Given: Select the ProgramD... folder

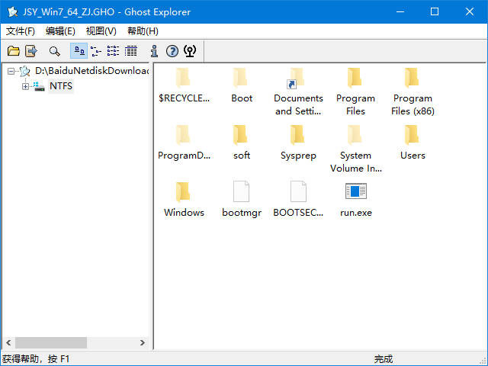Looking at the screenshot, I should pyautogui.click(x=184, y=143).
